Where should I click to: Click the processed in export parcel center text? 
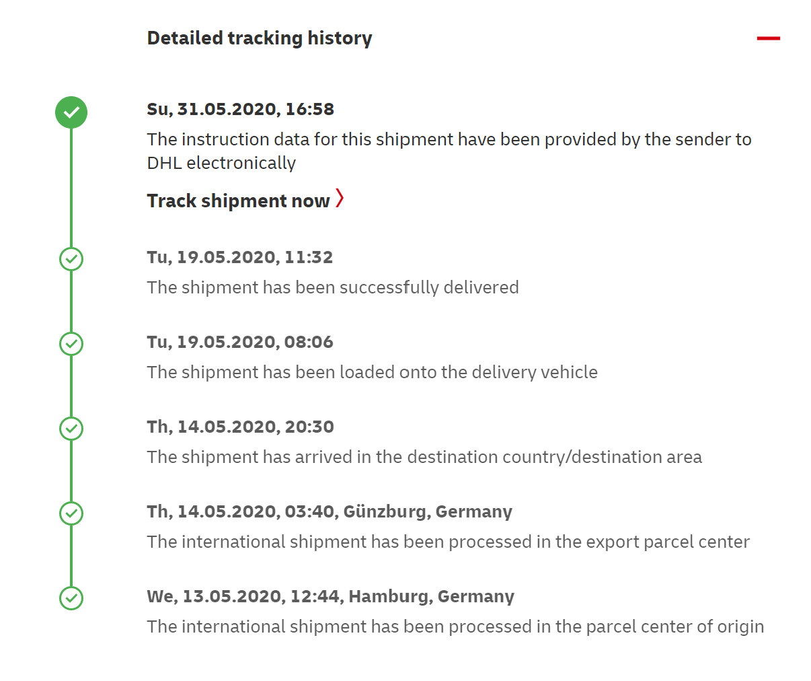[x=449, y=542]
